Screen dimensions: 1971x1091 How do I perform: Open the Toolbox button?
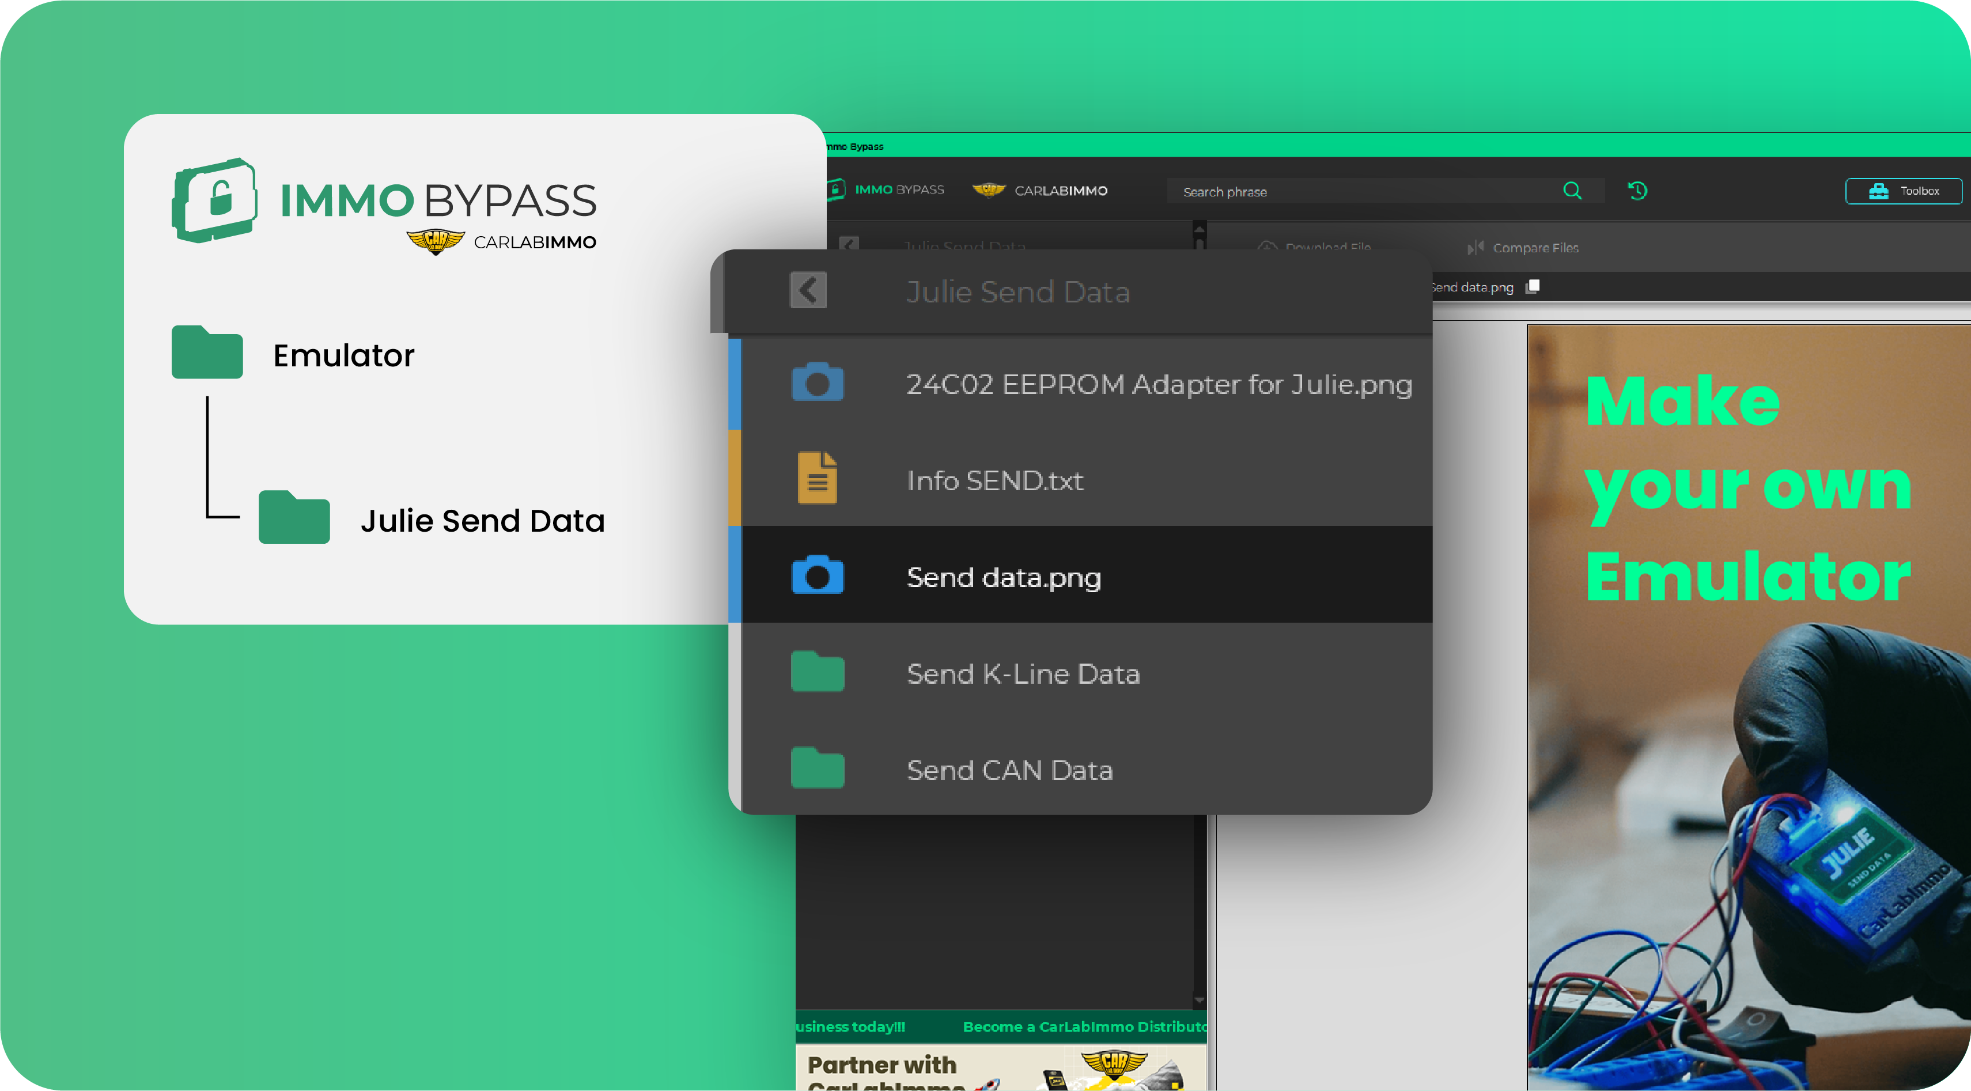pyautogui.click(x=1904, y=191)
